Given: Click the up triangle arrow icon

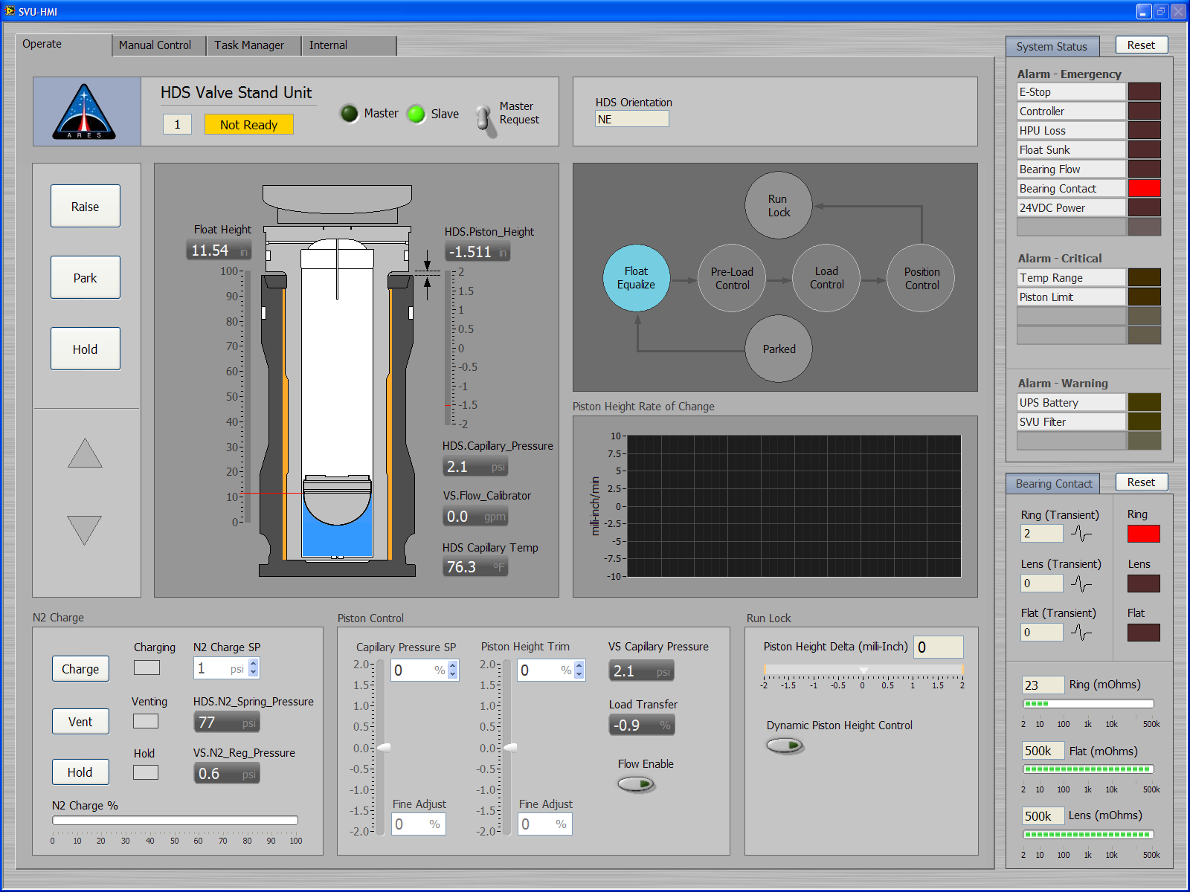Looking at the screenshot, I should point(85,453).
